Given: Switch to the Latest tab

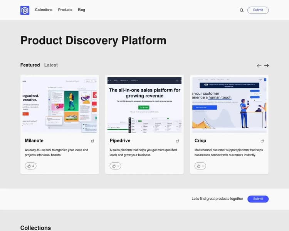Looking at the screenshot, I should click(x=51, y=65).
